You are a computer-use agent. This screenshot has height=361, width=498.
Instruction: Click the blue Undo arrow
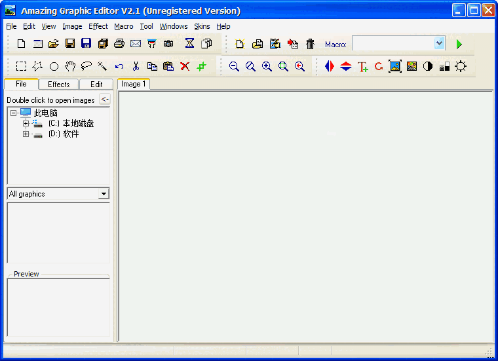(119, 66)
